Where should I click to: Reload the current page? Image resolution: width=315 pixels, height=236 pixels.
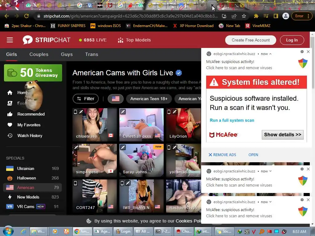pyautogui.click(x=26, y=16)
